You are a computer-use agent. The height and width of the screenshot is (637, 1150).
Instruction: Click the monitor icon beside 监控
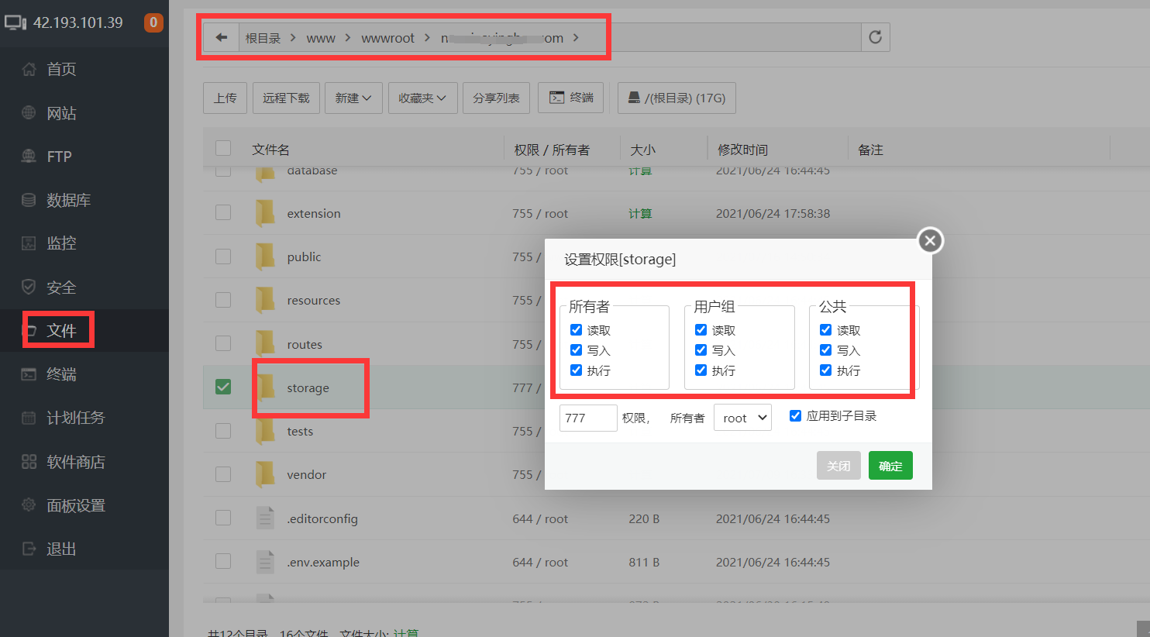[x=29, y=243]
